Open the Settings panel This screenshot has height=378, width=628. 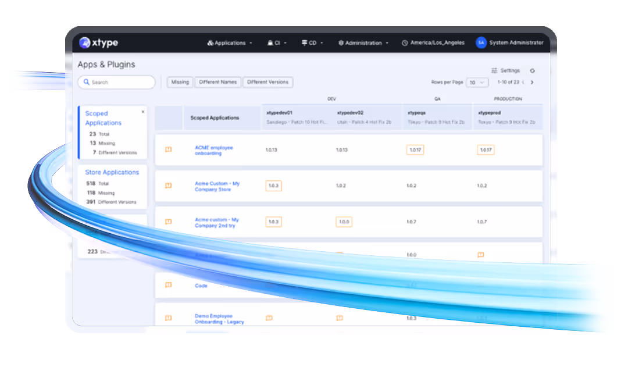point(506,70)
